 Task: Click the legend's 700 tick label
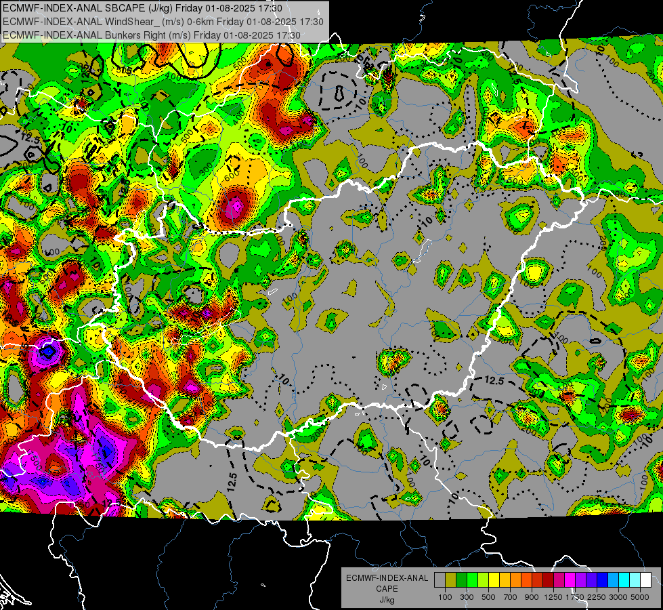pyautogui.click(x=511, y=597)
